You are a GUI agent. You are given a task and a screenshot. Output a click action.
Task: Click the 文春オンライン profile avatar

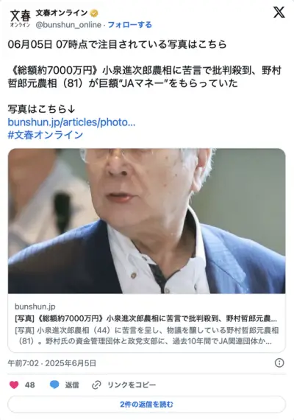tap(21, 18)
